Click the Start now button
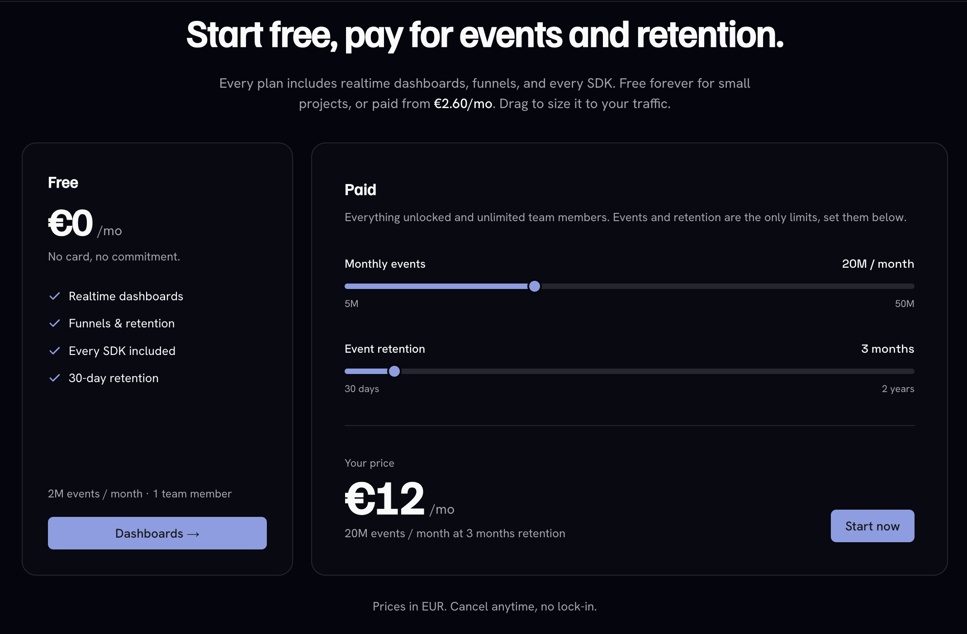Viewport: 967px width, 634px height. pos(872,526)
